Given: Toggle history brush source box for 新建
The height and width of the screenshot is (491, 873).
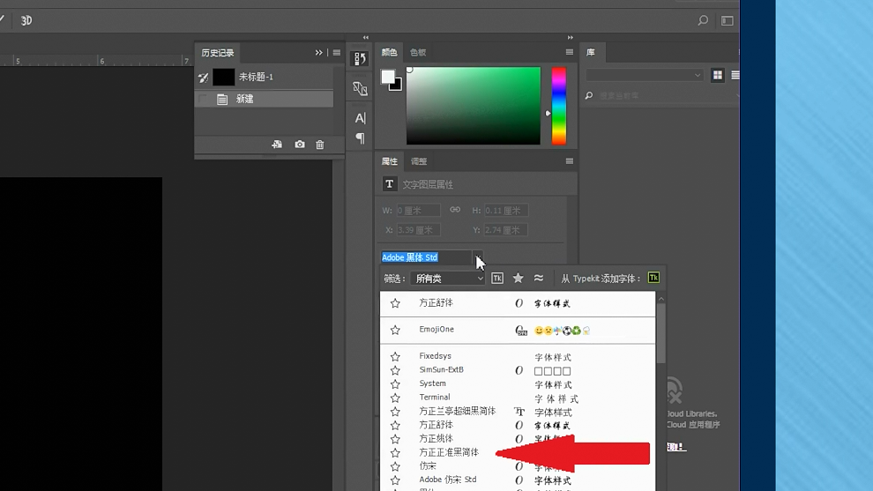Looking at the screenshot, I should [203, 99].
